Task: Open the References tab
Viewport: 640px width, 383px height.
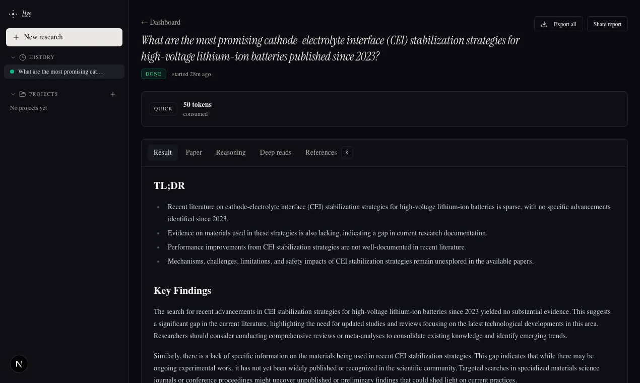Action: [x=321, y=153]
